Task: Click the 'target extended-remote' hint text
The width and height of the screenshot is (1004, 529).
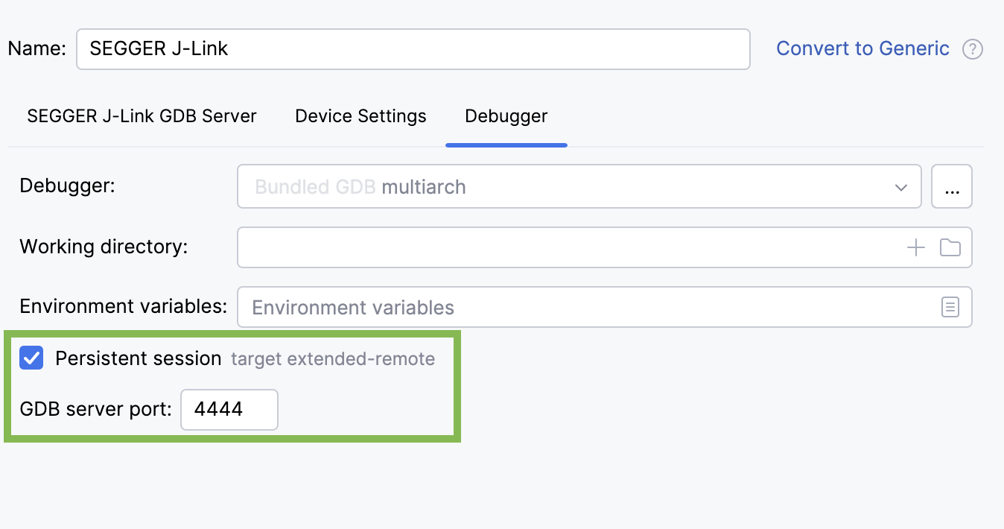Action: (332, 359)
